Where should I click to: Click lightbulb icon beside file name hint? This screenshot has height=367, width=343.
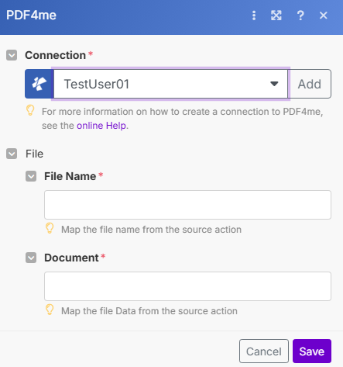click(x=50, y=228)
